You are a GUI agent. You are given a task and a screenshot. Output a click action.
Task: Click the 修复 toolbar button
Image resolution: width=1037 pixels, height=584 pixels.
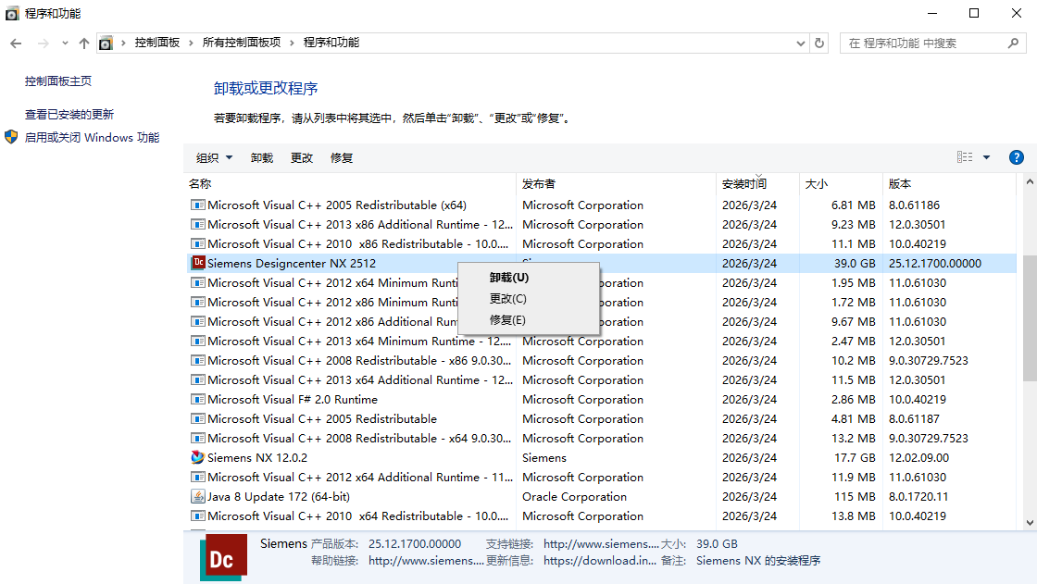(342, 158)
